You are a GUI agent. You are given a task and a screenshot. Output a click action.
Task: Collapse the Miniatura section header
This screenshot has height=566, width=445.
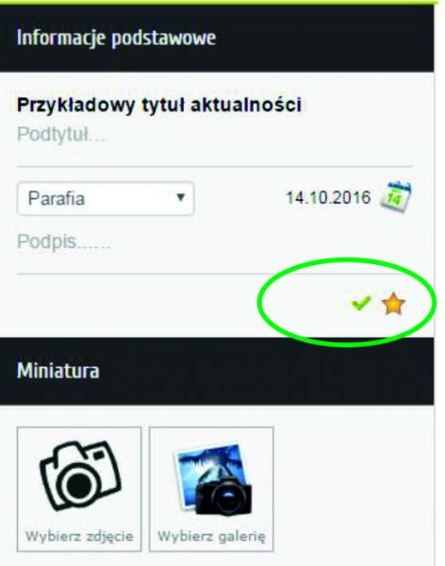point(217,371)
